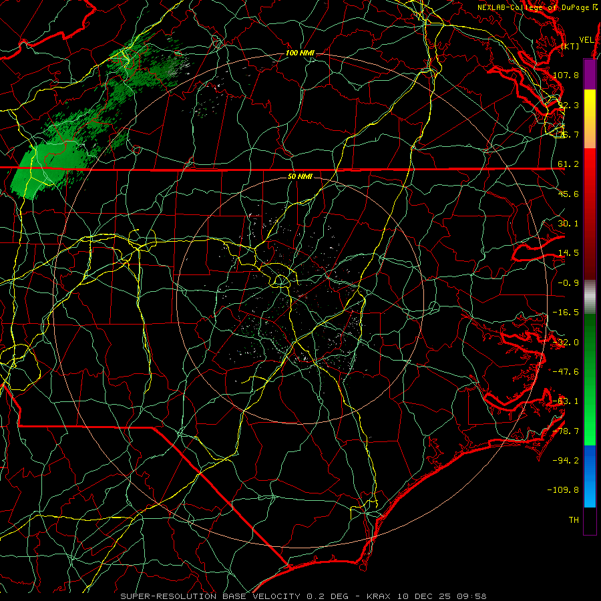Click the -63.1 value on velocity scale

pyautogui.click(x=566, y=401)
